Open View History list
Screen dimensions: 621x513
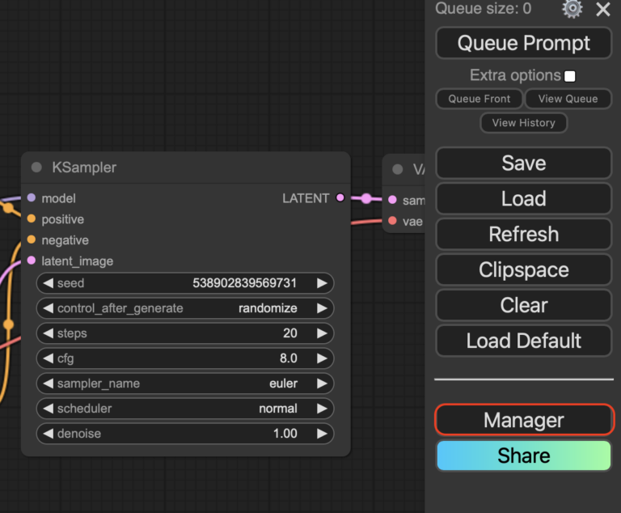pyautogui.click(x=524, y=123)
